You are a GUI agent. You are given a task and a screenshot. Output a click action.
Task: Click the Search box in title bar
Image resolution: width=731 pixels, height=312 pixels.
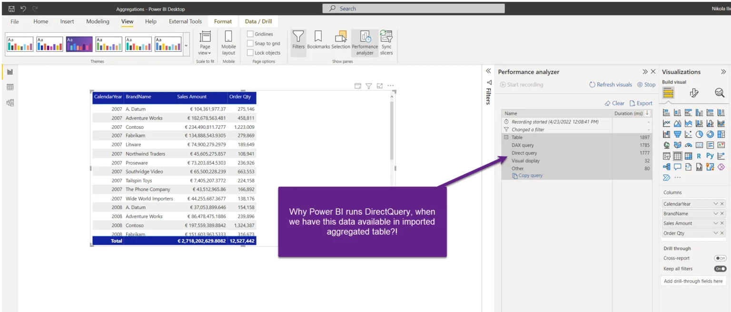[x=414, y=9]
